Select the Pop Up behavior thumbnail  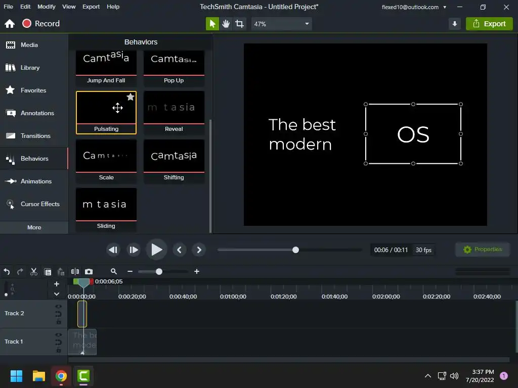[x=174, y=68]
